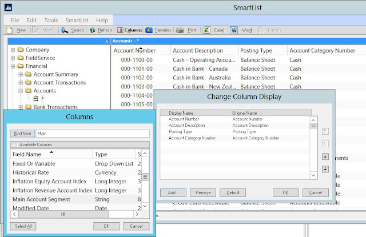Screen dimensions: 366x237
Task: Click the Select All button
Action: tap(23, 226)
